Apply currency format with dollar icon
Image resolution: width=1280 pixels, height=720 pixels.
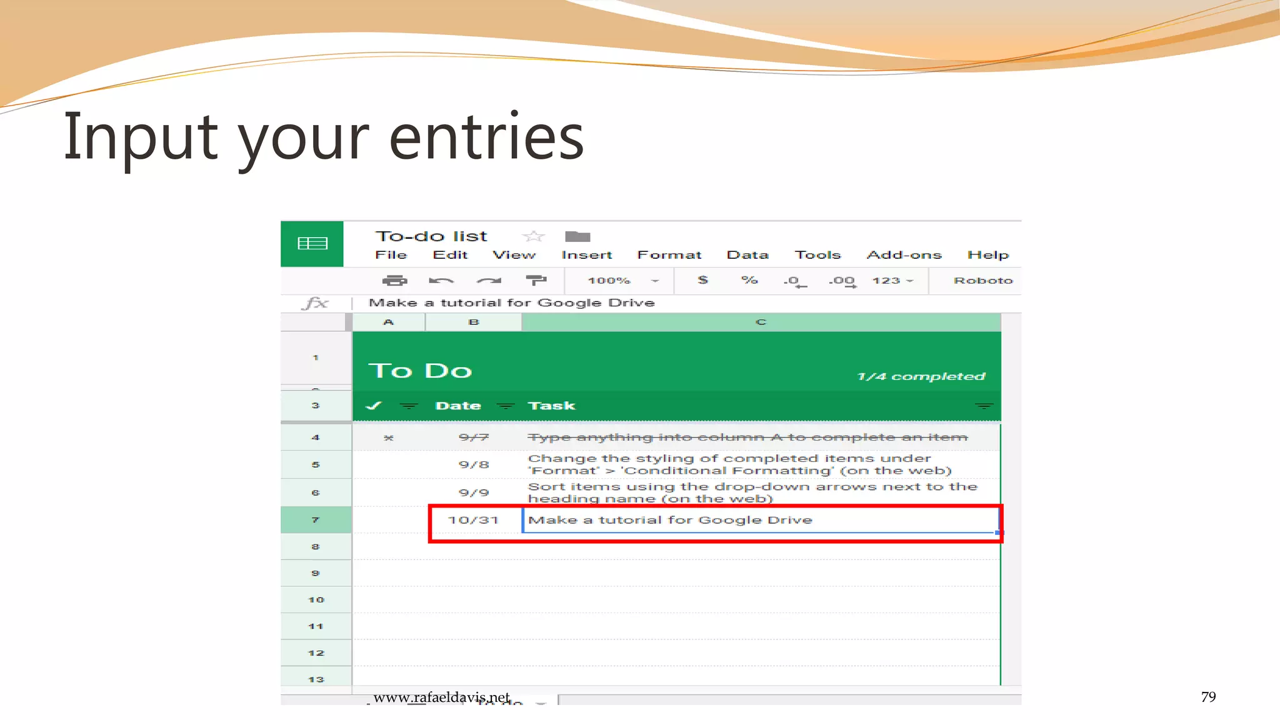[702, 281]
